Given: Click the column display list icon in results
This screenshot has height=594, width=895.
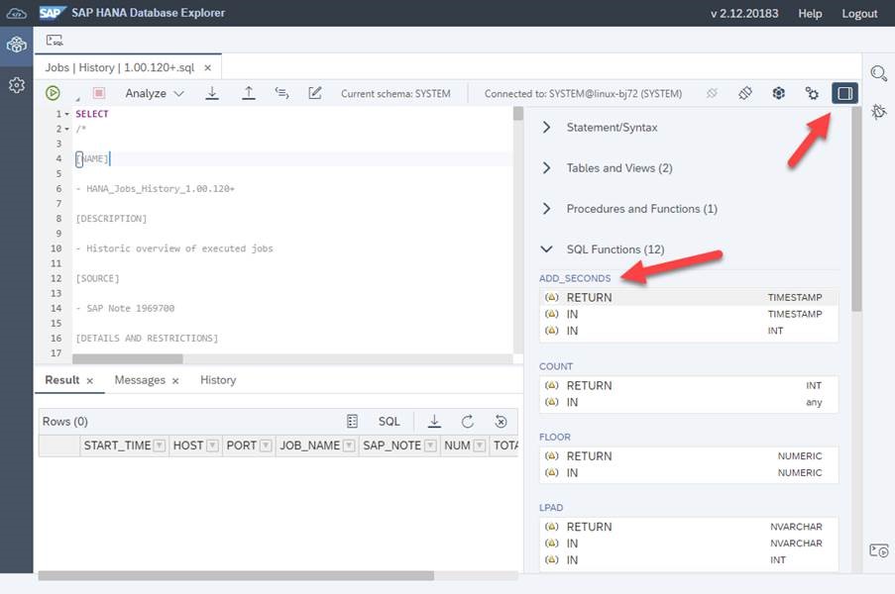Looking at the screenshot, I should point(352,422).
